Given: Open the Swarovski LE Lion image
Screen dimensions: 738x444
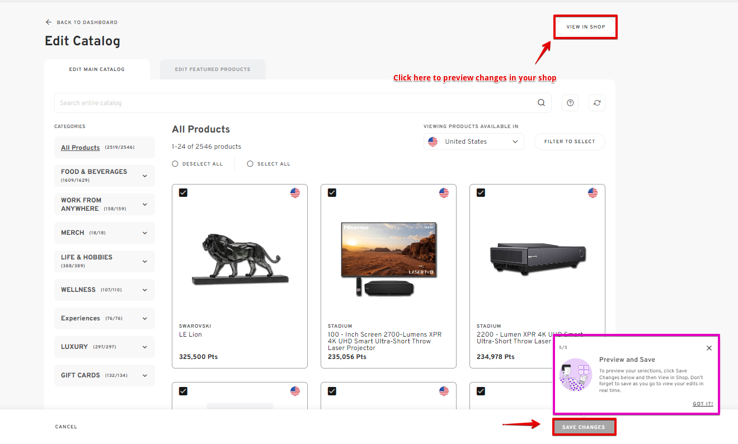Looking at the screenshot, I should pyautogui.click(x=240, y=258).
